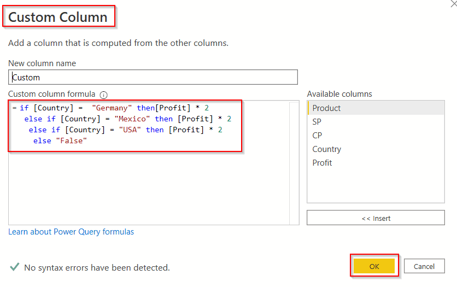This screenshot has height=287, width=457.
Task: Open Learn about Power Query formulas link
Action: tap(71, 232)
